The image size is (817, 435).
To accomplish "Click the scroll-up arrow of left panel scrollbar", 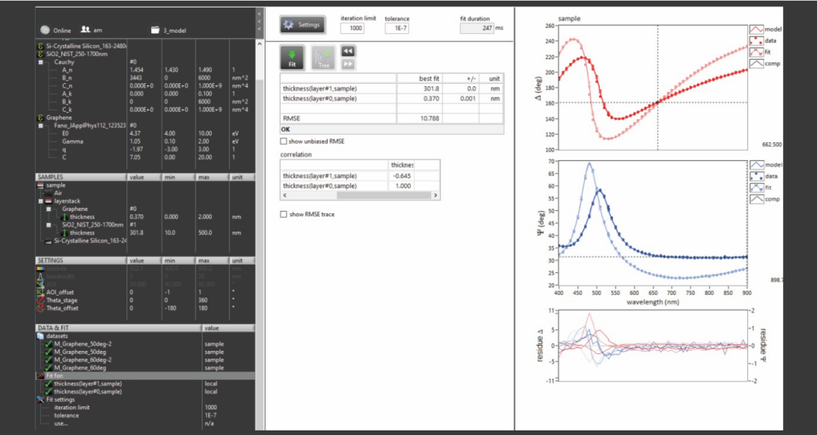I will [259, 44].
